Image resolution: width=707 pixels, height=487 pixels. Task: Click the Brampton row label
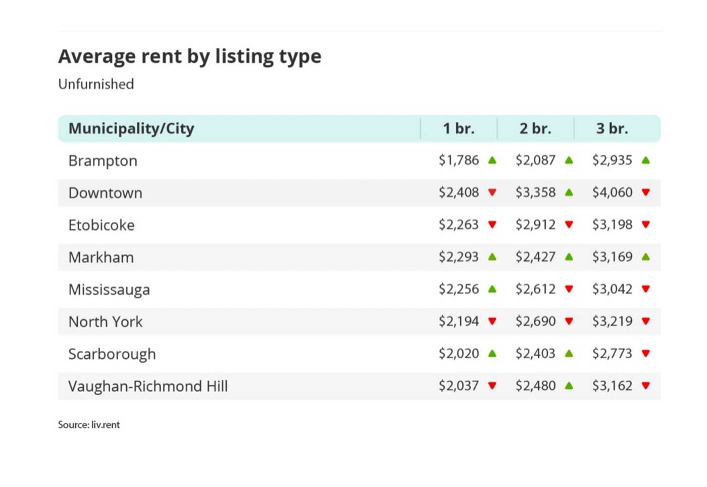point(103,161)
